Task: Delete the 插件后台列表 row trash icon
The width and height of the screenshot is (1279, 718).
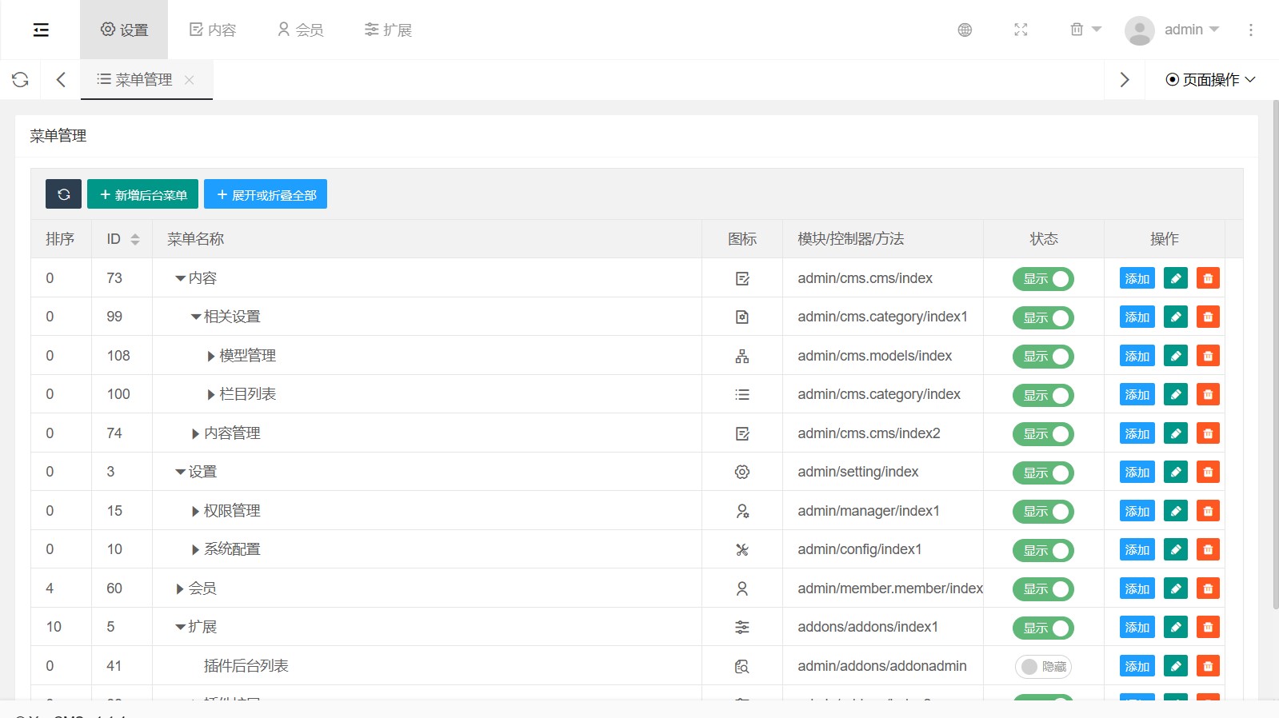Action: pyautogui.click(x=1208, y=666)
